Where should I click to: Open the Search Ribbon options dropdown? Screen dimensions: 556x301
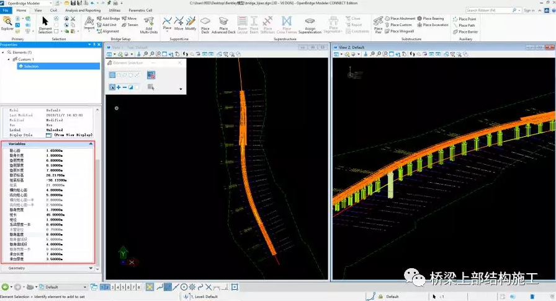point(519,11)
